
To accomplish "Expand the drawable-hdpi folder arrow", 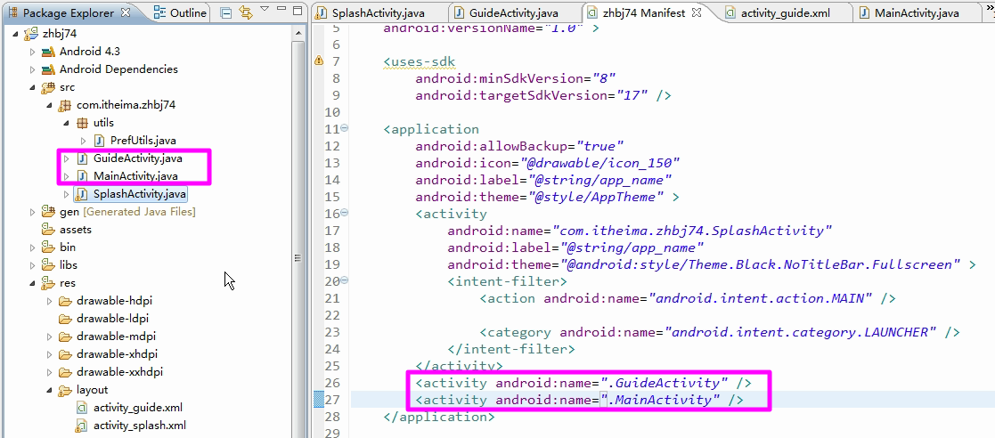I will point(50,300).
